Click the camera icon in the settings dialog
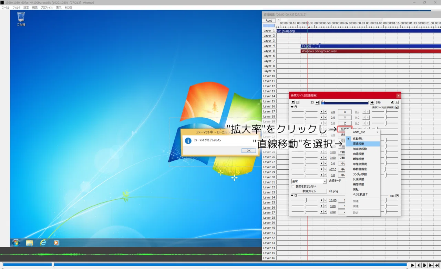 coord(293,102)
